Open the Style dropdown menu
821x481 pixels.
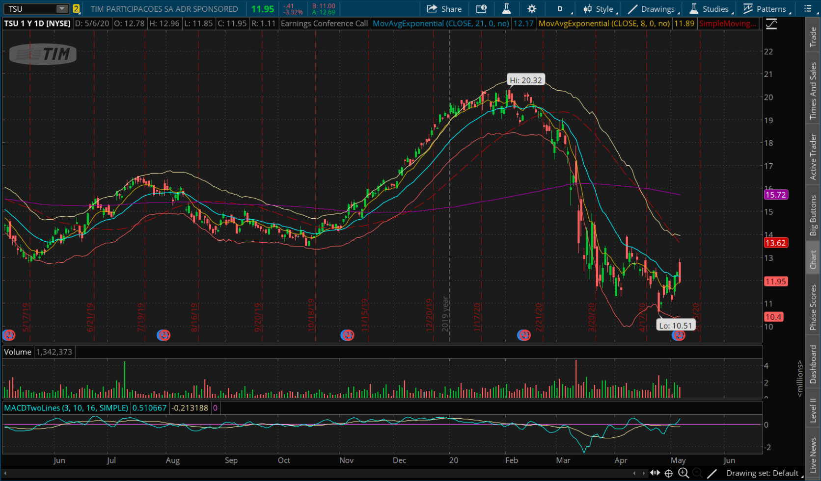click(x=600, y=9)
